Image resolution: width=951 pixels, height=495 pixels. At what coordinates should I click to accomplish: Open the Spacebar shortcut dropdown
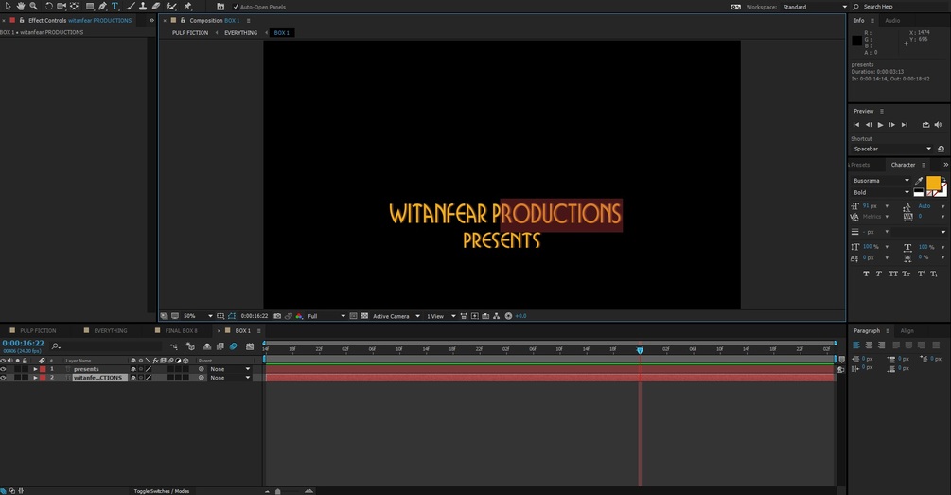(891, 149)
